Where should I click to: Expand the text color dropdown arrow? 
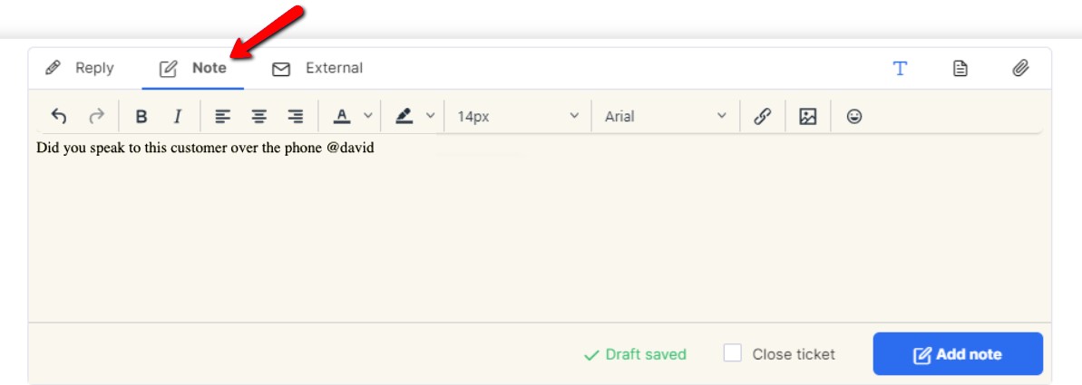tap(368, 116)
